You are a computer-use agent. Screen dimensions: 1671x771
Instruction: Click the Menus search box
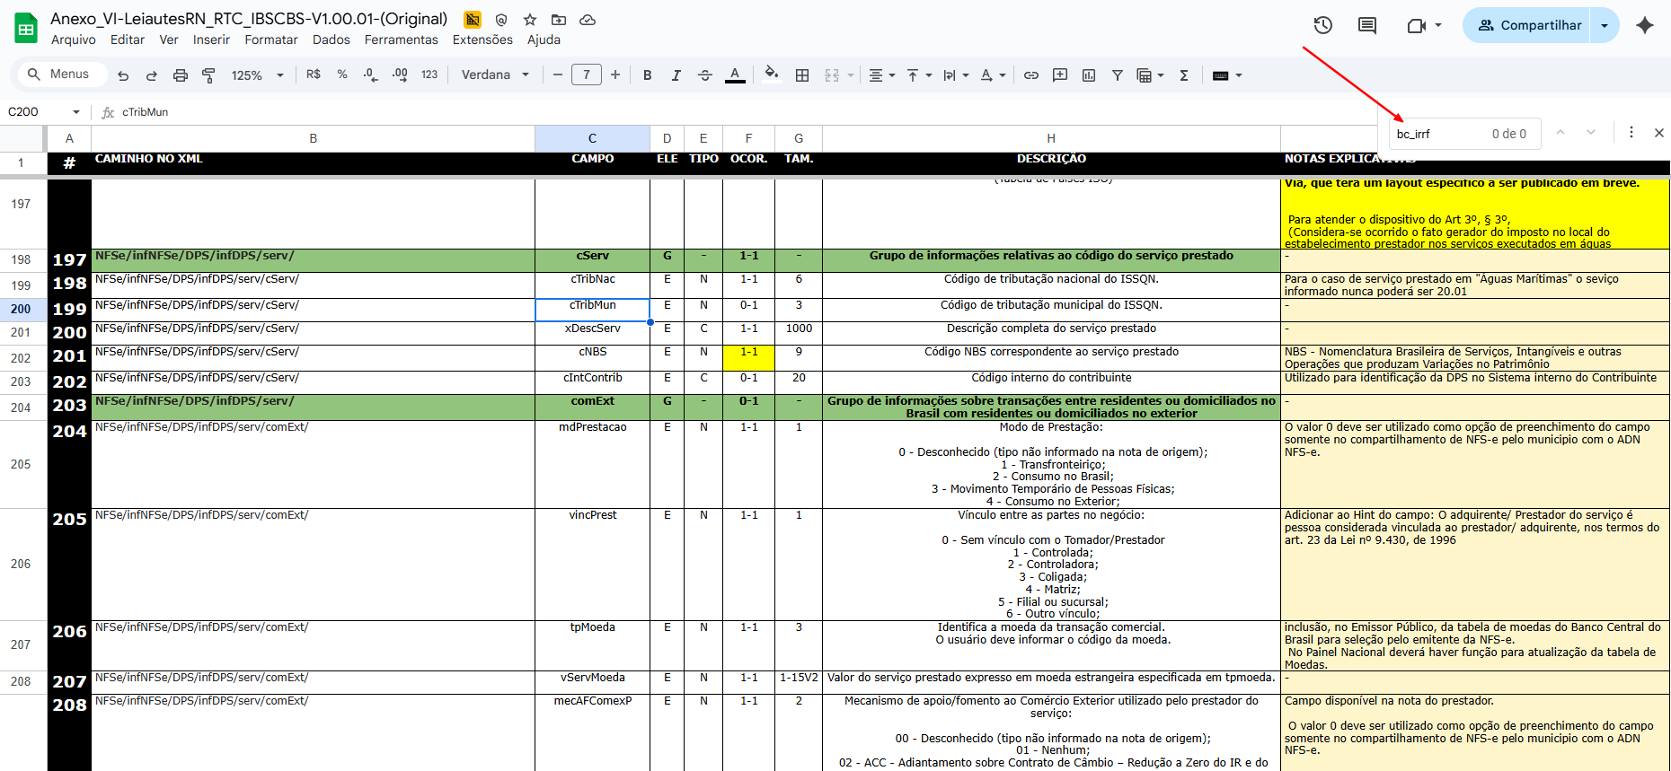coord(60,74)
